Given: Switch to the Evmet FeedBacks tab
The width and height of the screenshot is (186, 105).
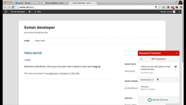Looking at the screenshot, I should coord(55,3).
